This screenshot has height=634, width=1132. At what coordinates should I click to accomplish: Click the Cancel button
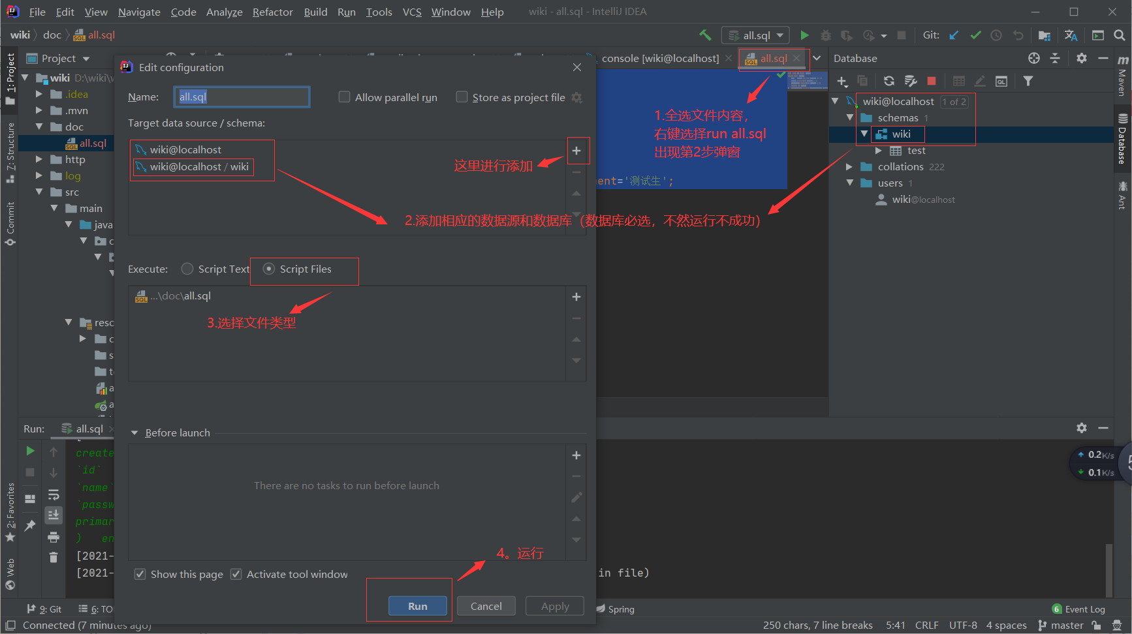click(x=486, y=606)
